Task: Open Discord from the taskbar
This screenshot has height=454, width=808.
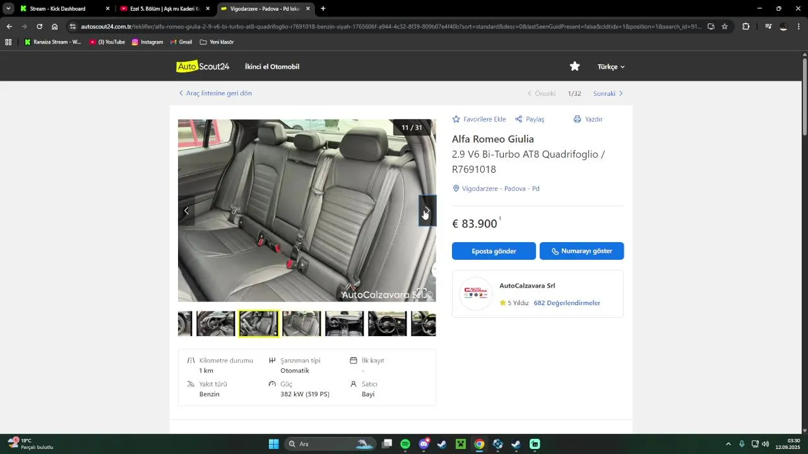Action: pyautogui.click(x=424, y=444)
